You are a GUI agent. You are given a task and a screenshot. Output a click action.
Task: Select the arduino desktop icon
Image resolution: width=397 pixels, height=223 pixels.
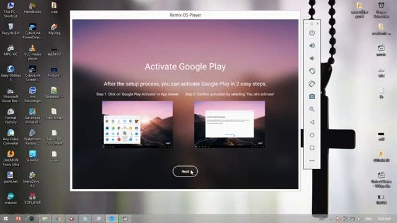(x=11, y=199)
